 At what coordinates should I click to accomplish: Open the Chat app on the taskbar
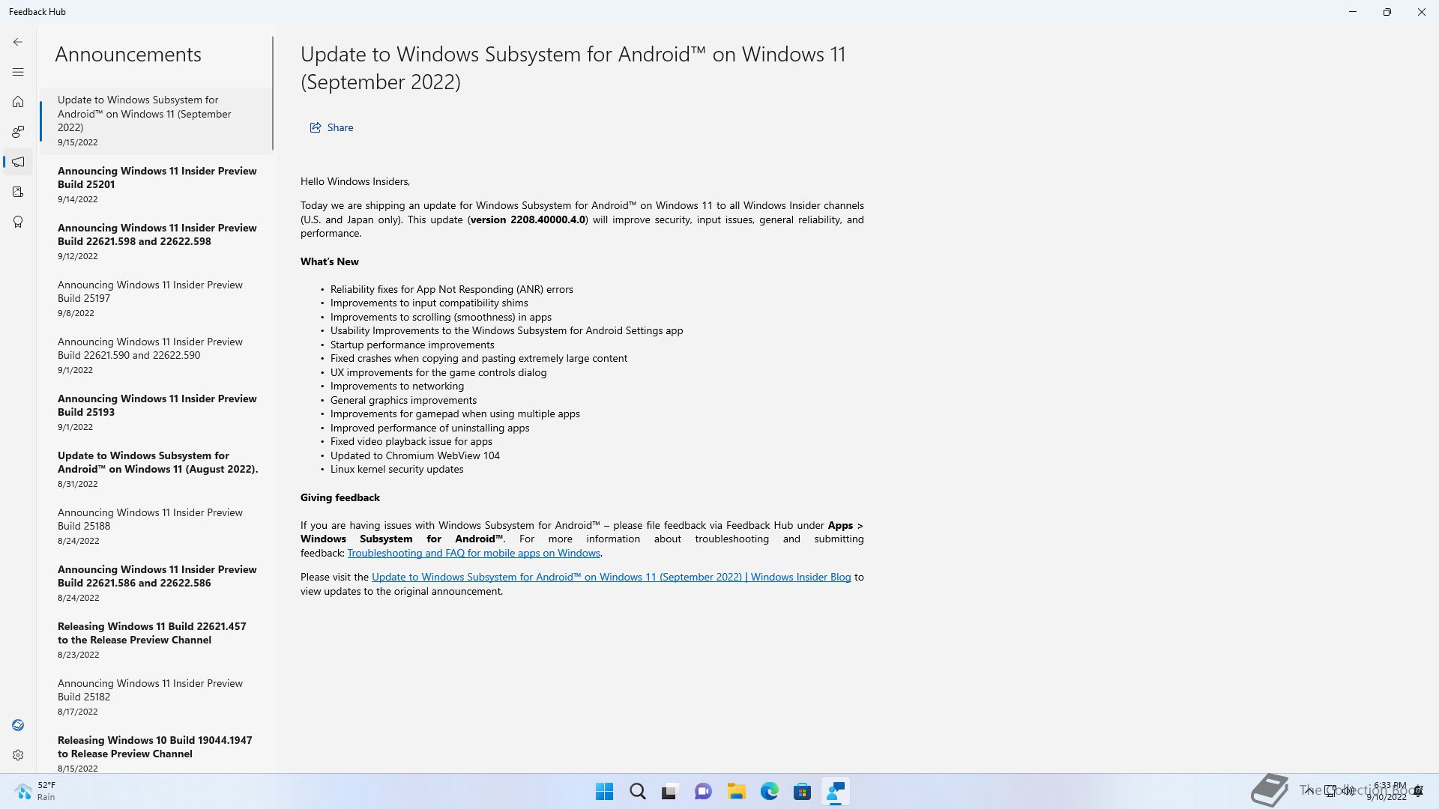[x=703, y=792]
